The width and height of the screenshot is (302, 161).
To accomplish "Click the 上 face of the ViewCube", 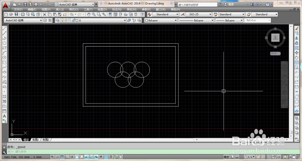I will coord(275,38).
